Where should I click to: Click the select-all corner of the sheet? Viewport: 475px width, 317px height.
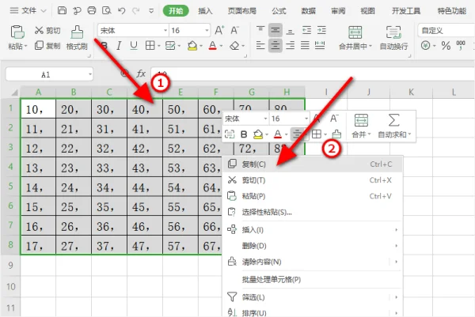[14, 92]
